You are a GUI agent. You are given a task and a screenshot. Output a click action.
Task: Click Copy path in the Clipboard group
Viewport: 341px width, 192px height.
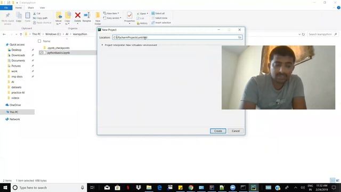point(40,18)
